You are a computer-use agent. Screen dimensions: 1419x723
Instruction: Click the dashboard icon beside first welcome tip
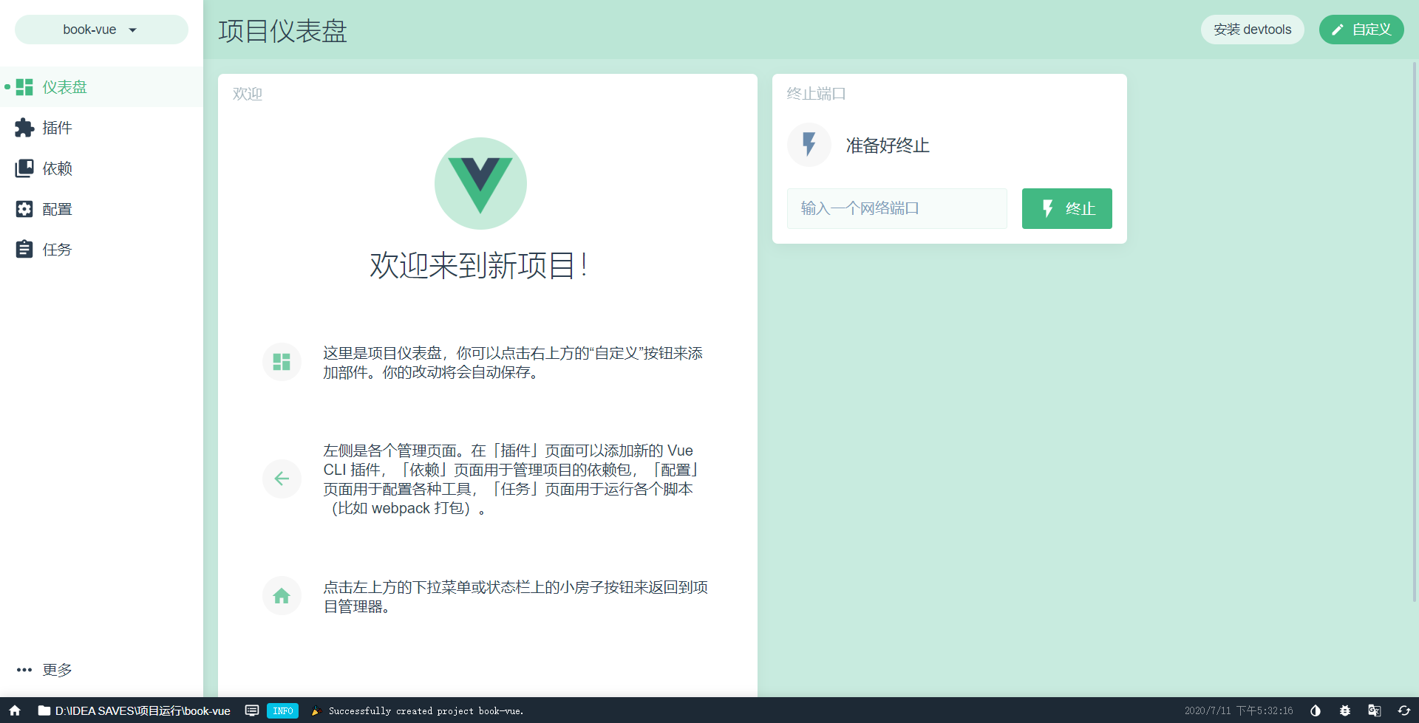click(x=282, y=362)
